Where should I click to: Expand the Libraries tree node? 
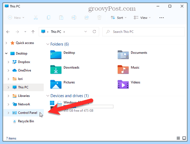tap(8, 96)
